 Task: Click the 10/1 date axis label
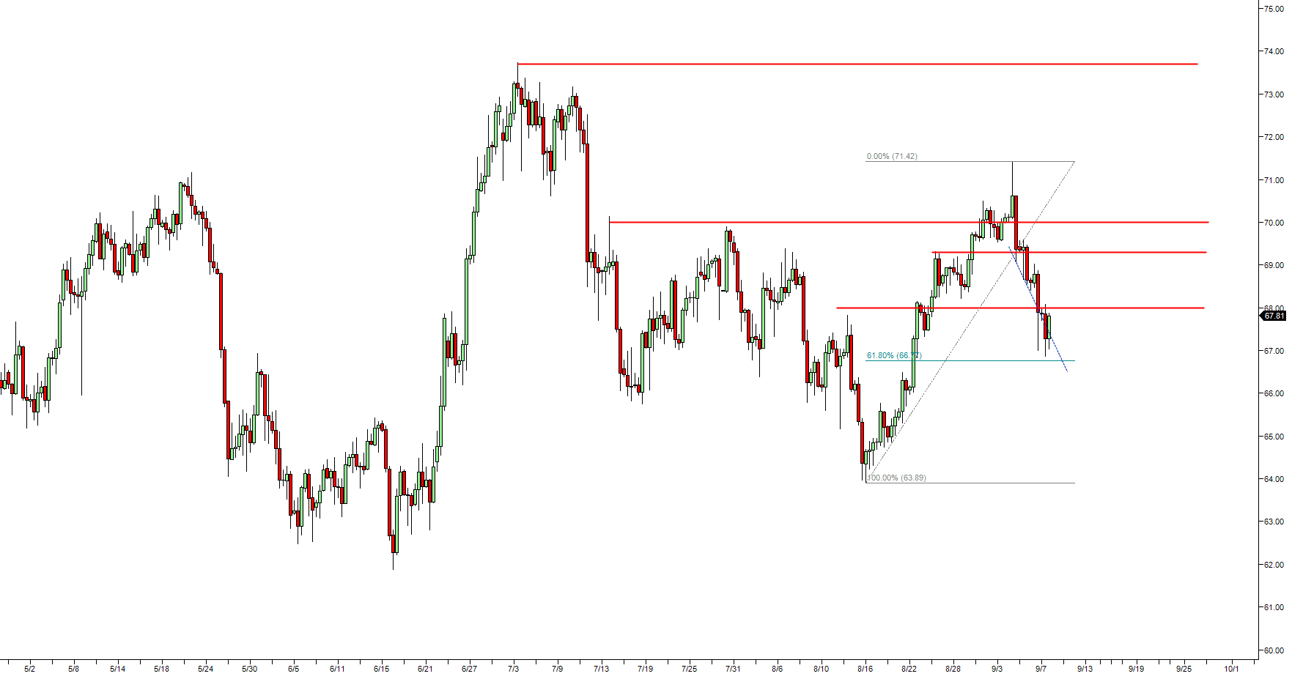tap(1231, 669)
